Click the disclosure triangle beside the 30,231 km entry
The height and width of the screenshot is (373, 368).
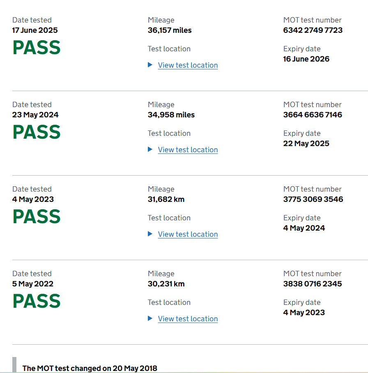150,318
